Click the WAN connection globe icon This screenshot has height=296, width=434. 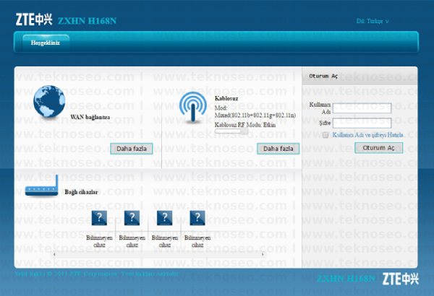49,101
